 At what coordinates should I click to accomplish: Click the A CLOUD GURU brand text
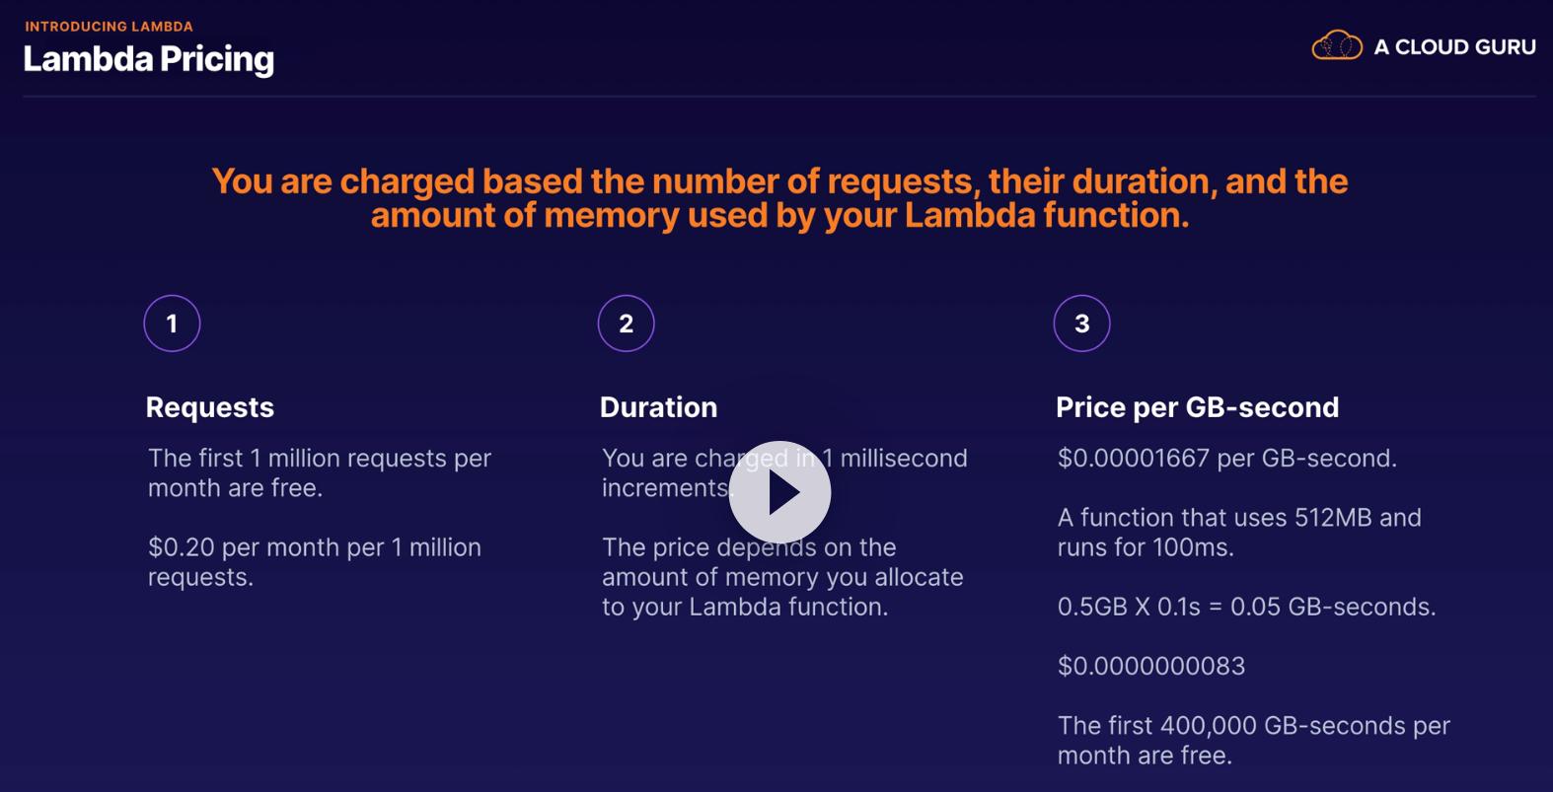(x=1454, y=47)
